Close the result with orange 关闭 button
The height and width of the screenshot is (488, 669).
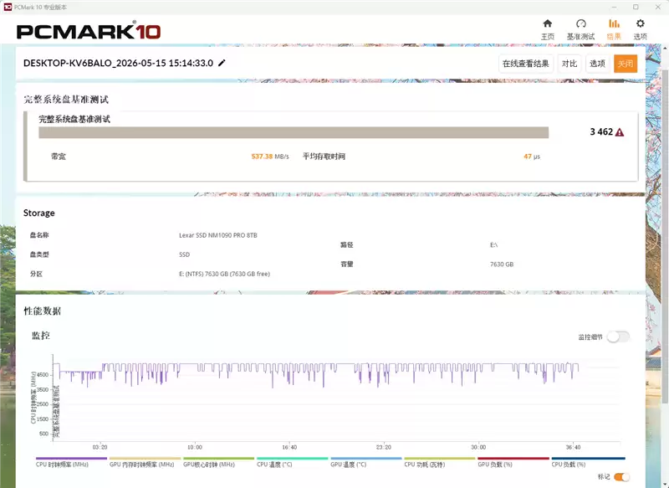coord(626,64)
